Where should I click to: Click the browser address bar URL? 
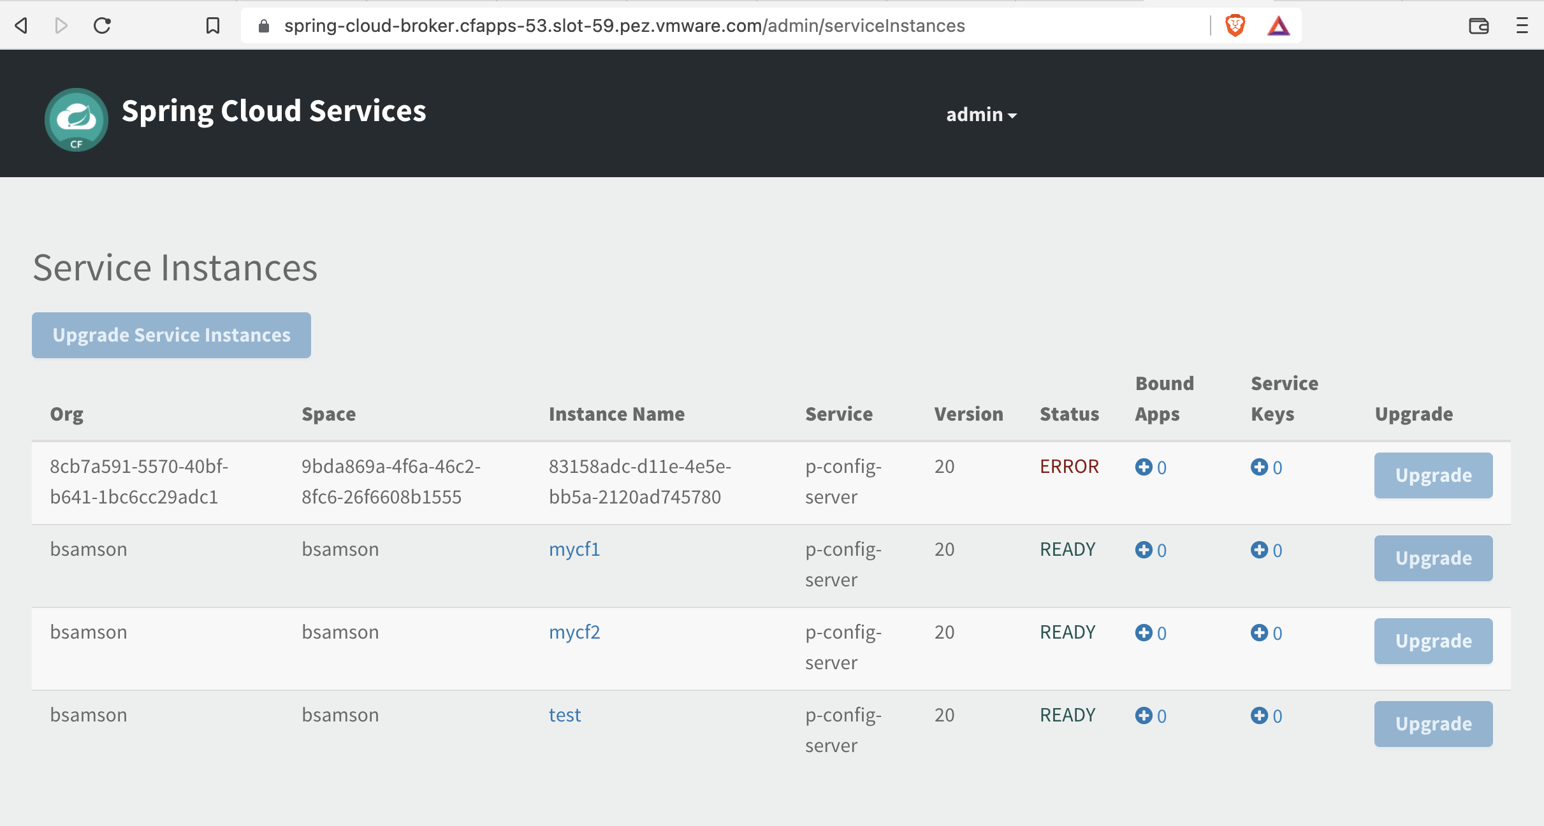624,25
